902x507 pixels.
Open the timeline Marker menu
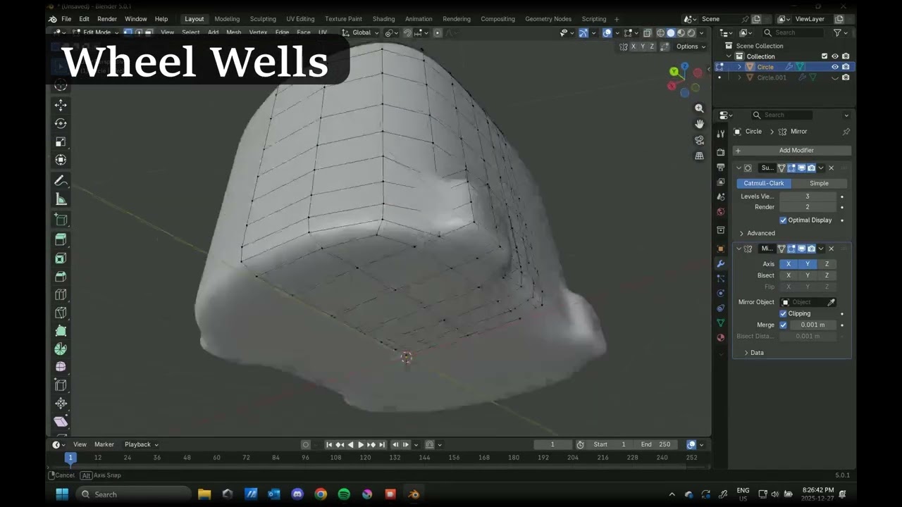[x=104, y=444]
